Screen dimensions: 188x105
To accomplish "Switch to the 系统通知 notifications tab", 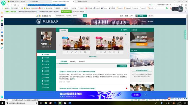I will click(82, 62).
